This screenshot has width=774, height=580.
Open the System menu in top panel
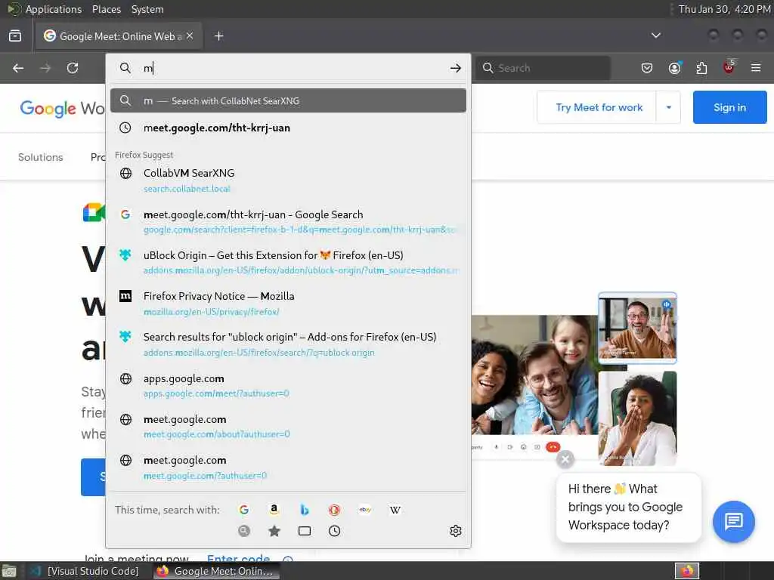tap(147, 9)
